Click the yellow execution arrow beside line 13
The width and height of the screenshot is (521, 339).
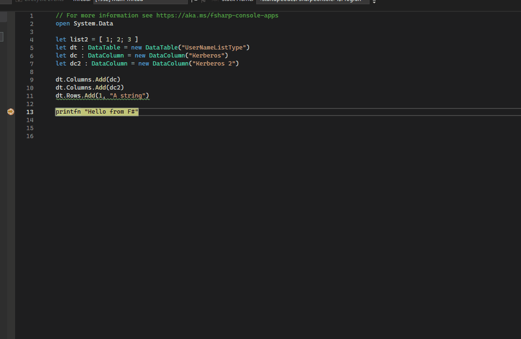click(x=10, y=111)
